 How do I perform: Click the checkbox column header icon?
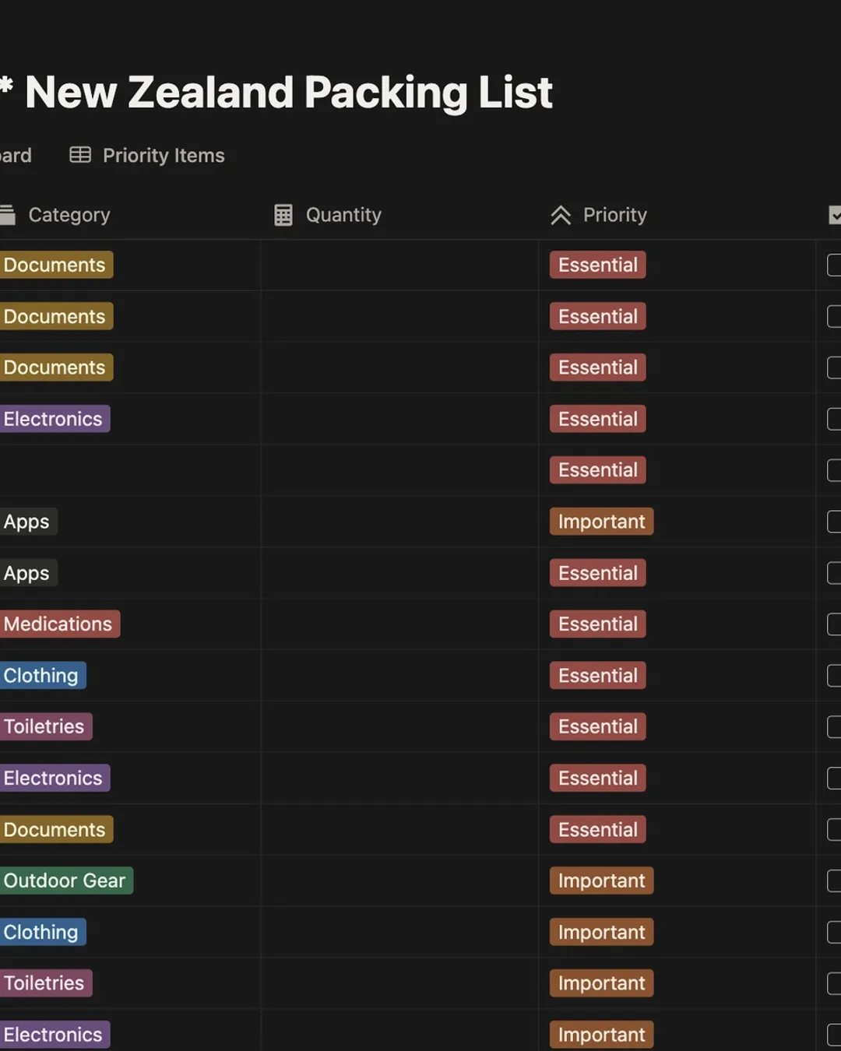pos(835,215)
